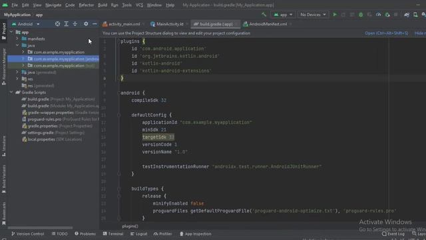Viewport: 426px width, 240px height.
Task: Open Android project view dropdown
Action: 25,24
